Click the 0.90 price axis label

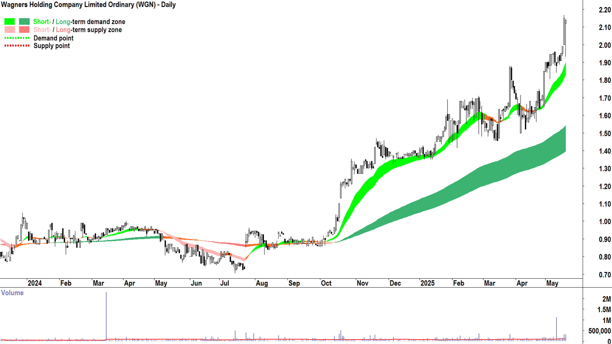(605, 240)
